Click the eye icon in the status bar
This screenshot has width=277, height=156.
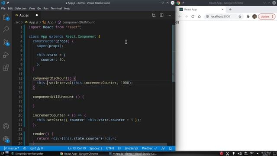pyautogui.click(x=25, y=148)
